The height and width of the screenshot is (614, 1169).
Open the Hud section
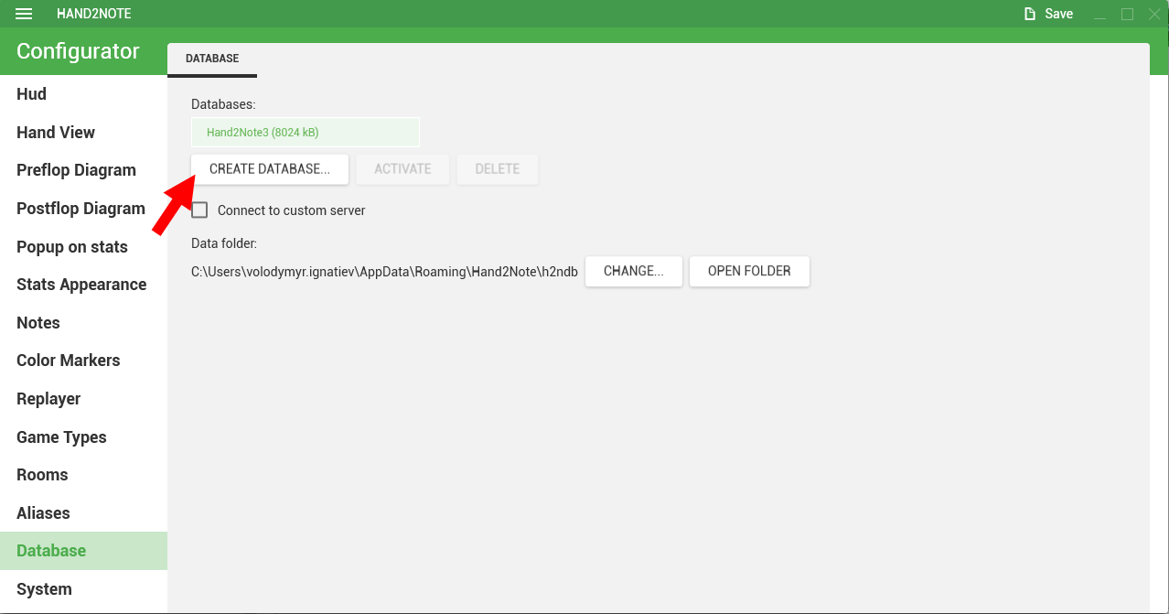(x=83, y=94)
